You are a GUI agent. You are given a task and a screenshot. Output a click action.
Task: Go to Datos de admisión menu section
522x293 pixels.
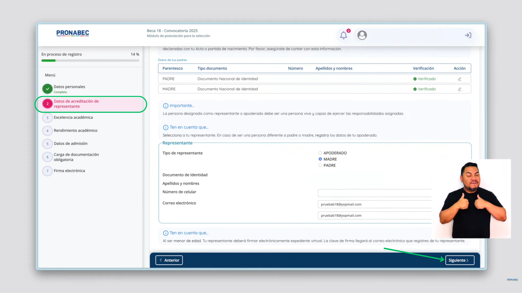tap(71, 144)
